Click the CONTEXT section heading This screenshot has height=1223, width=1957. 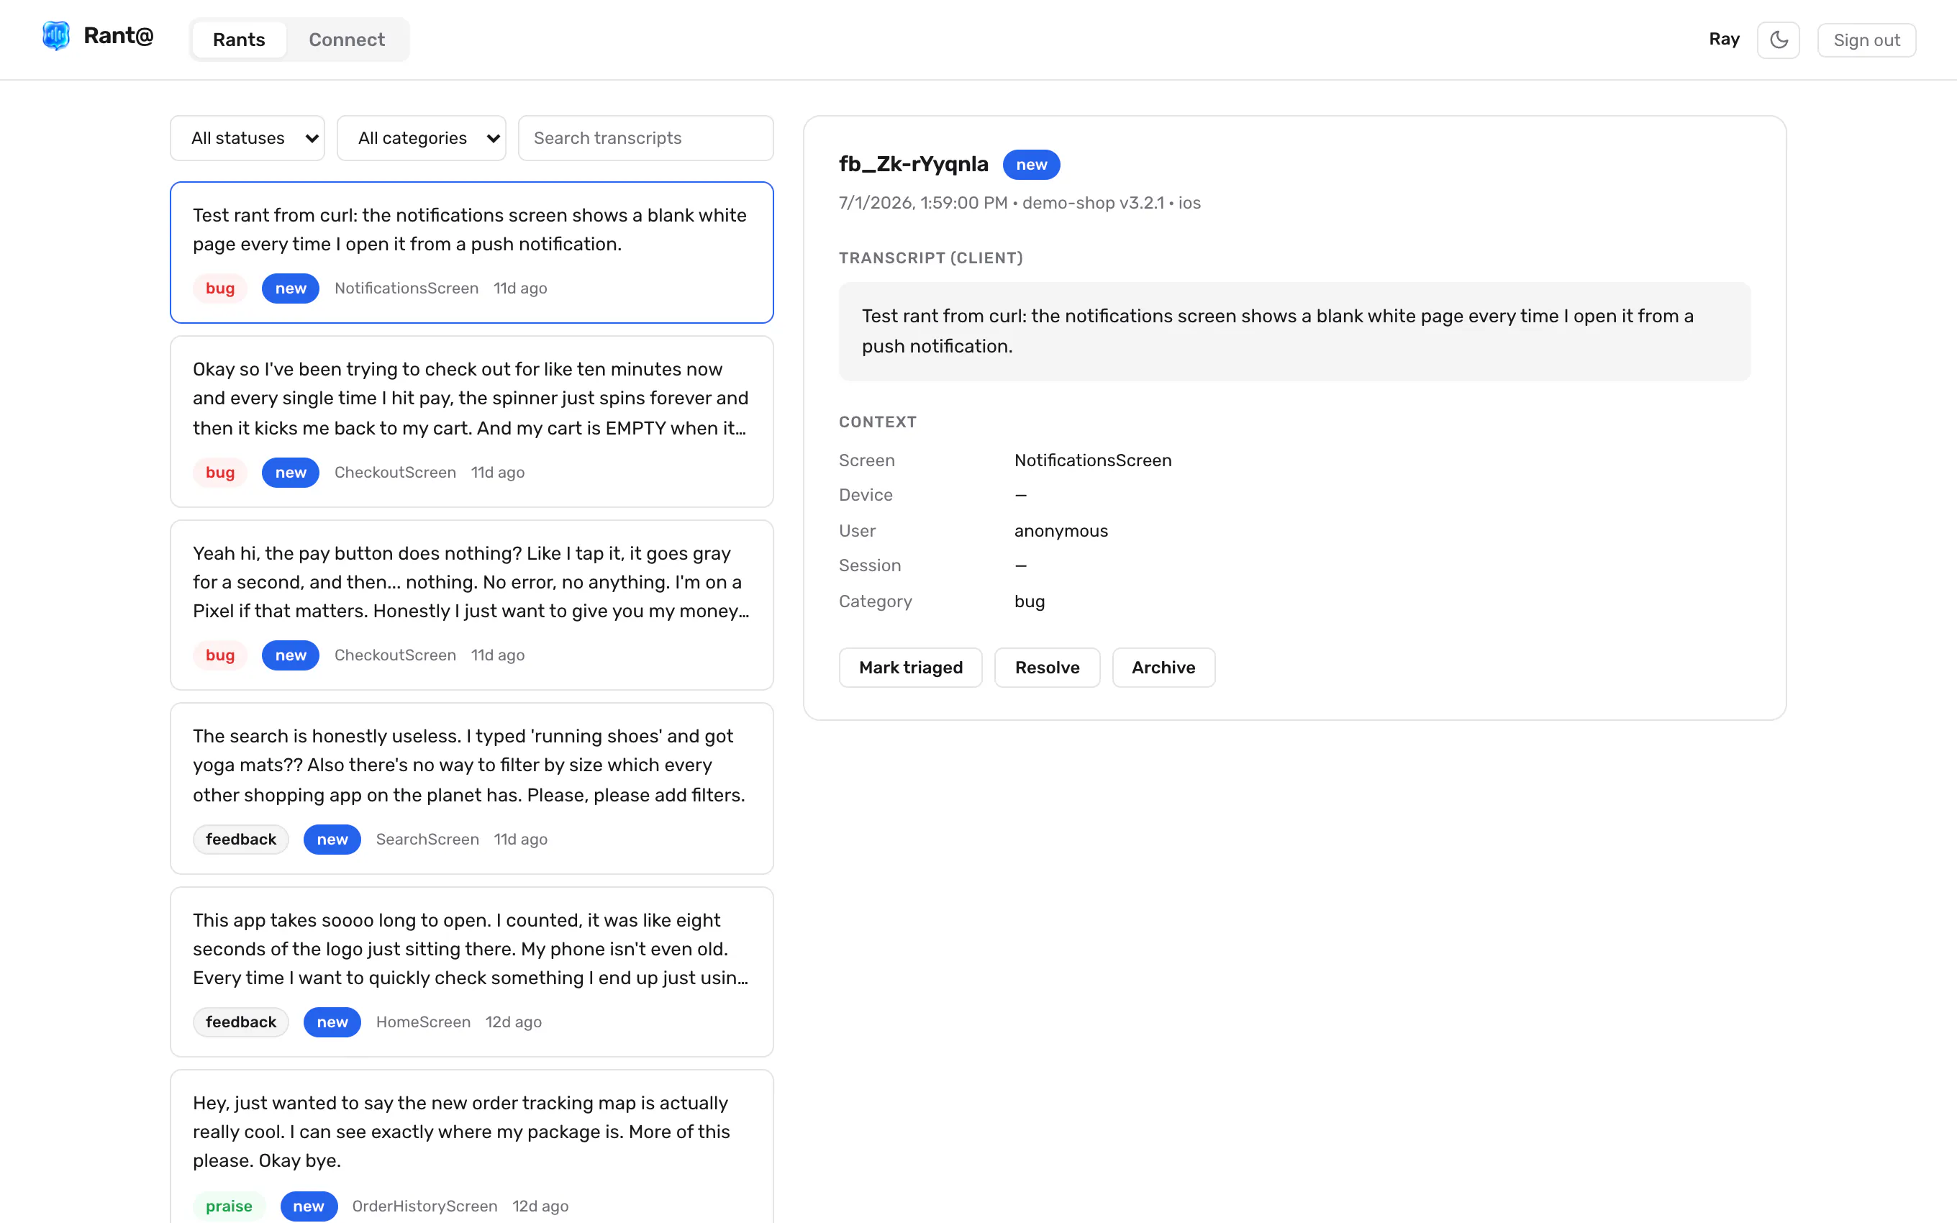878,422
